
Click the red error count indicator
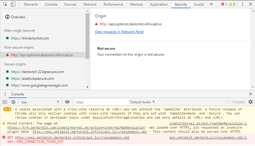[224, 4]
